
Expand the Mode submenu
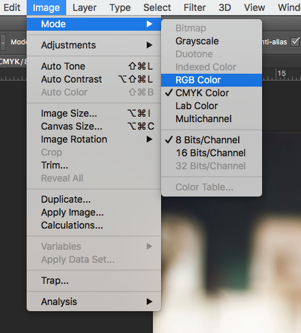(x=94, y=24)
